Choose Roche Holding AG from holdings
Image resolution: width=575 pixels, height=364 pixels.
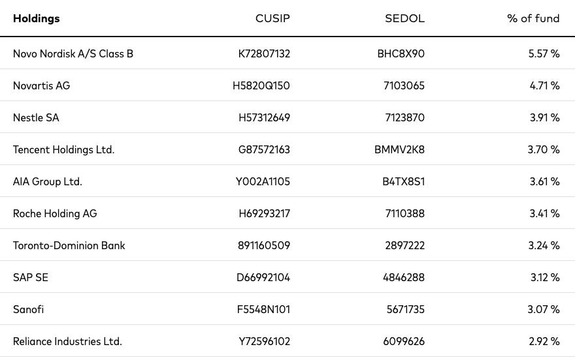click(x=55, y=213)
